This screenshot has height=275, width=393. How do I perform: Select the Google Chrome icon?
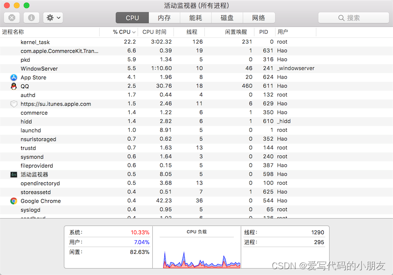[x=14, y=201]
